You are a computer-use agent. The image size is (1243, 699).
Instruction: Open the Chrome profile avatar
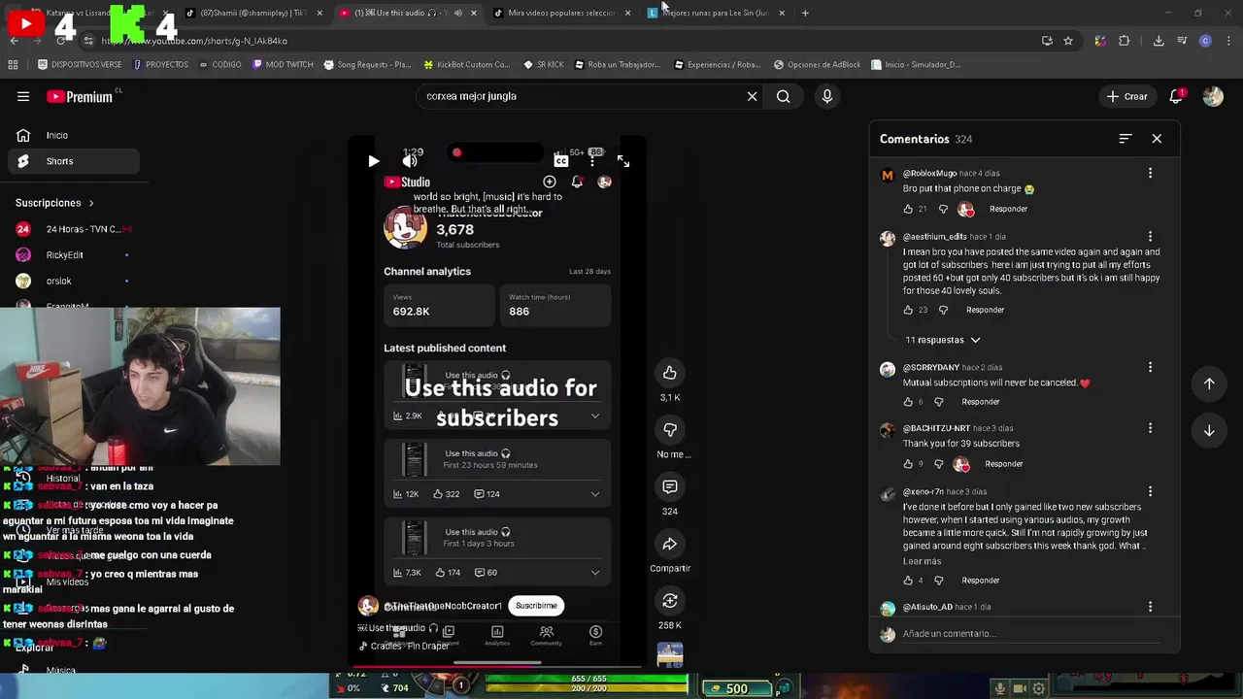1205,41
